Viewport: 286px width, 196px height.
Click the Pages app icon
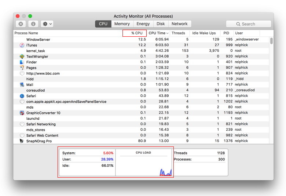pyautogui.click(x=22, y=68)
